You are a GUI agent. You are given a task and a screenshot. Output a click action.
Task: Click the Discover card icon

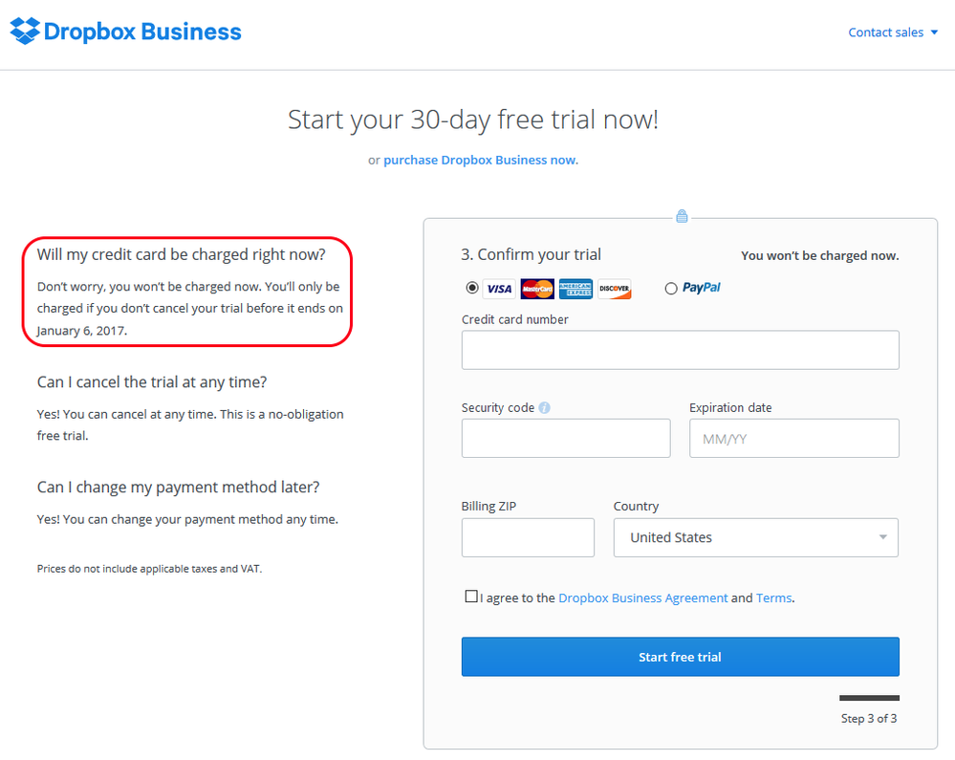click(x=615, y=289)
